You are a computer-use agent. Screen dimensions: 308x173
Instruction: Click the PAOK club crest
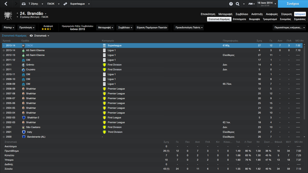coord(8,15)
